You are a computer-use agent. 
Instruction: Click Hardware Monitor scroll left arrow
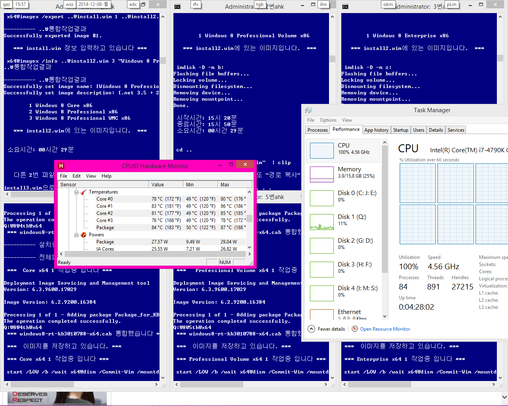pos(61,254)
